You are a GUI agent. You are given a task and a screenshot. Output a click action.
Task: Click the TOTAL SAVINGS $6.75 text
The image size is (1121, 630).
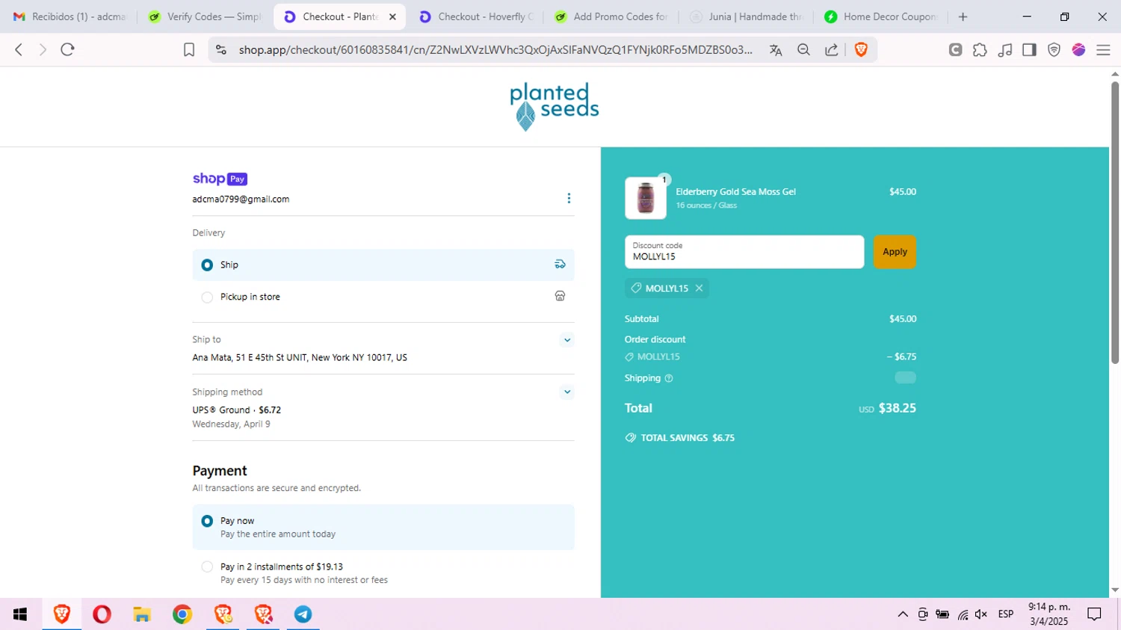tap(688, 438)
